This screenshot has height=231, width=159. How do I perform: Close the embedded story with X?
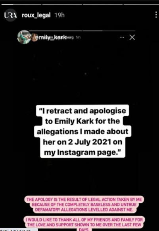pos(132,37)
